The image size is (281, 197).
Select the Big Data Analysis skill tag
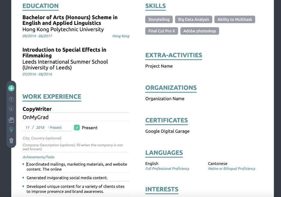point(194,19)
